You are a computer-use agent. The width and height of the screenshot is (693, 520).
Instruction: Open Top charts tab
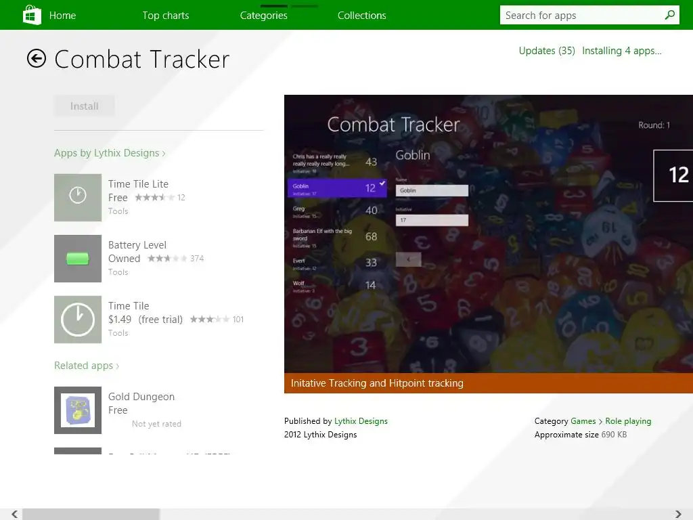[x=166, y=16]
